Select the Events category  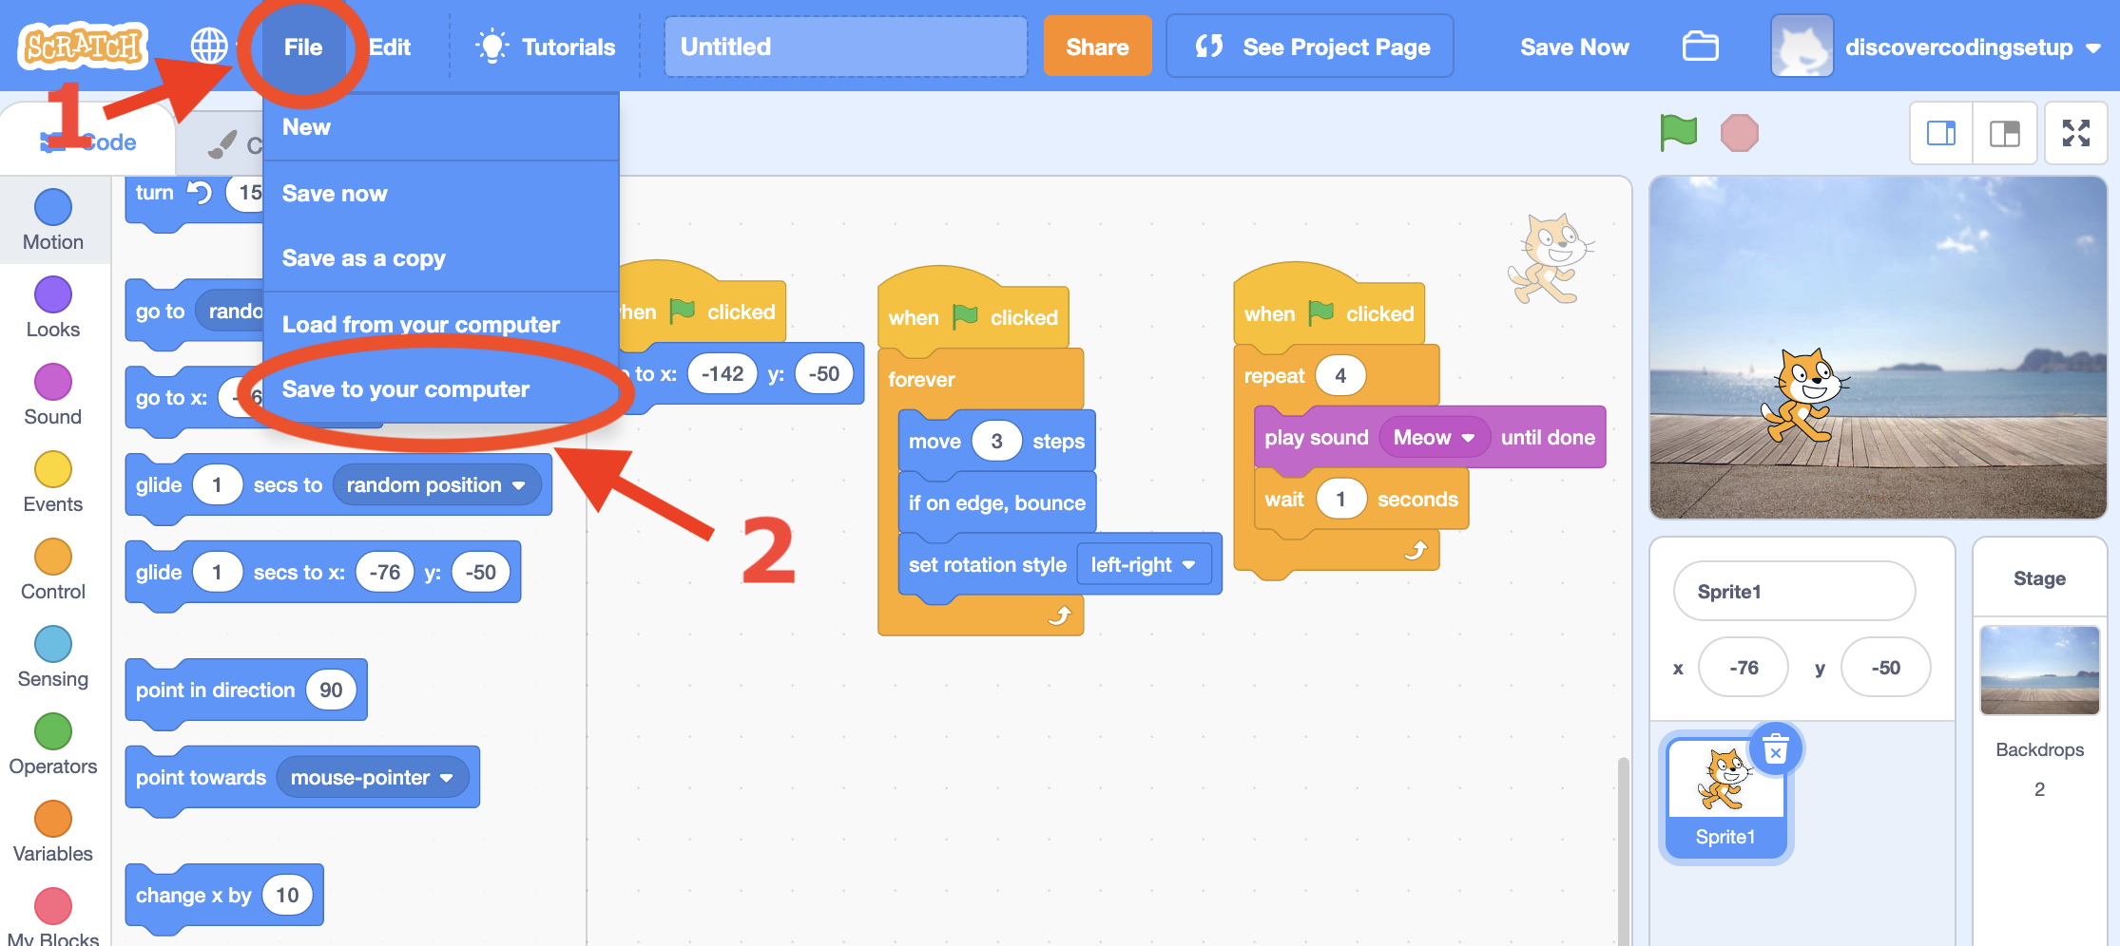point(53,482)
